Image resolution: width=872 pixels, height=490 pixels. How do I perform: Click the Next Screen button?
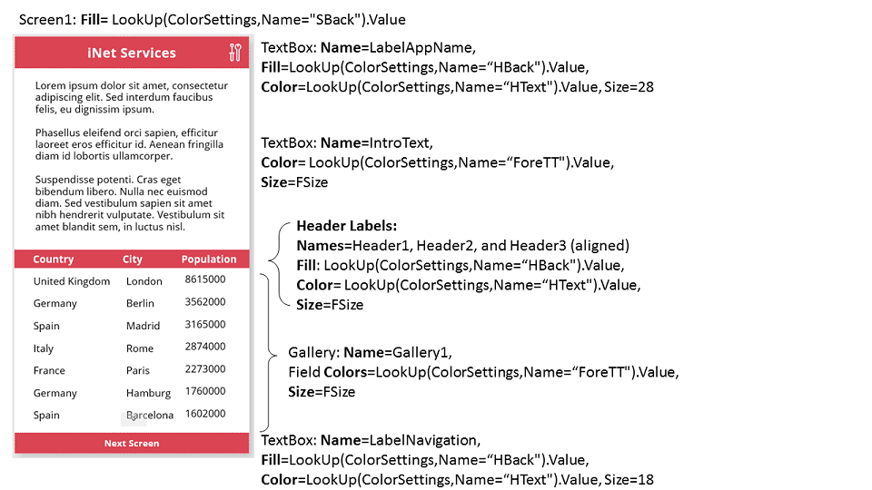coord(132,444)
